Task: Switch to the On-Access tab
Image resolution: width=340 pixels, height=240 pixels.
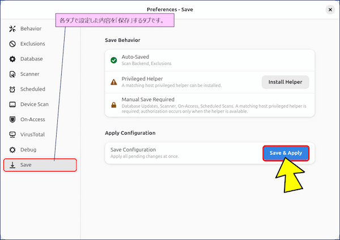Action: point(40,119)
